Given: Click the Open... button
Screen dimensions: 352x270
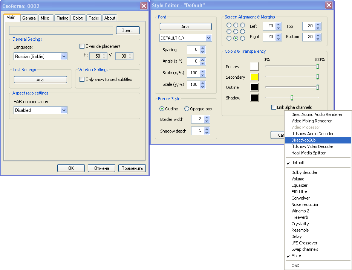Looking at the screenshot, I should click(x=128, y=31).
